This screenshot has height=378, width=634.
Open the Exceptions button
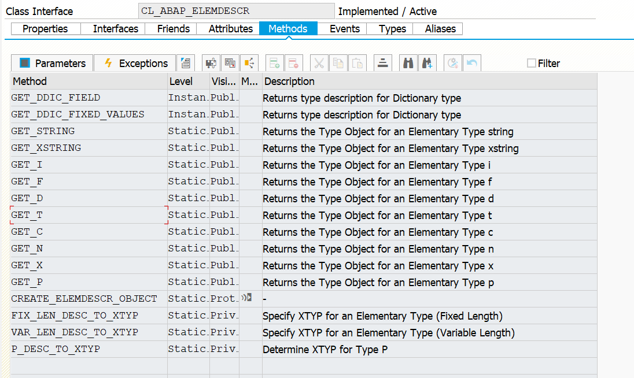pos(135,64)
